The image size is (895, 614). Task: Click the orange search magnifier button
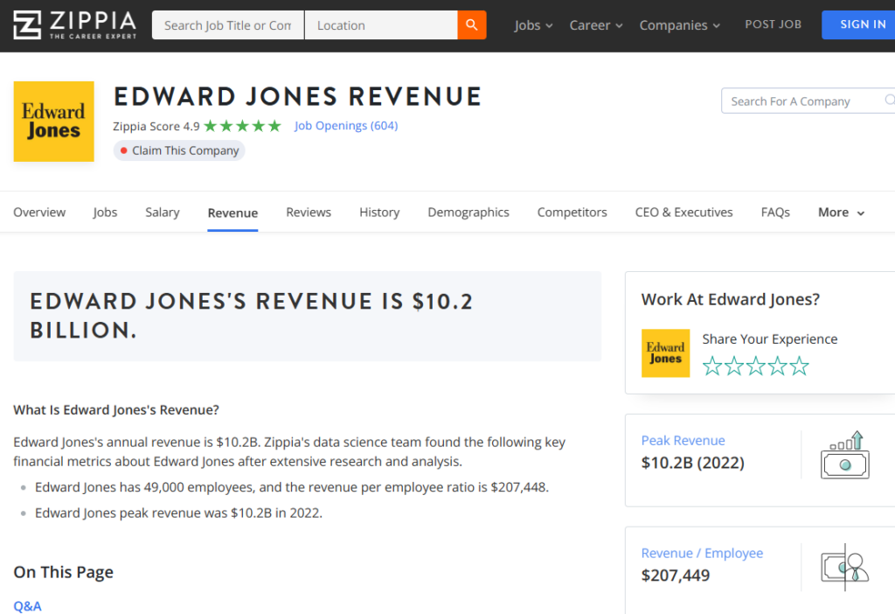[x=471, y=25]
